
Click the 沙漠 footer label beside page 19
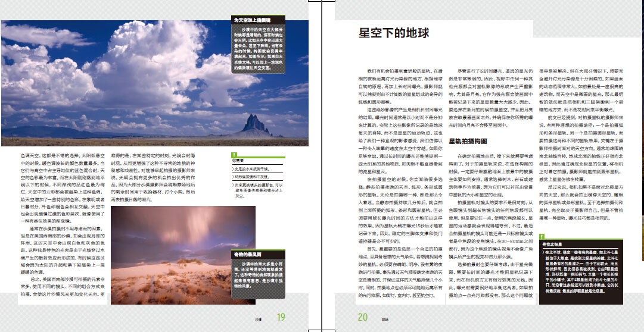pos(259,319)
